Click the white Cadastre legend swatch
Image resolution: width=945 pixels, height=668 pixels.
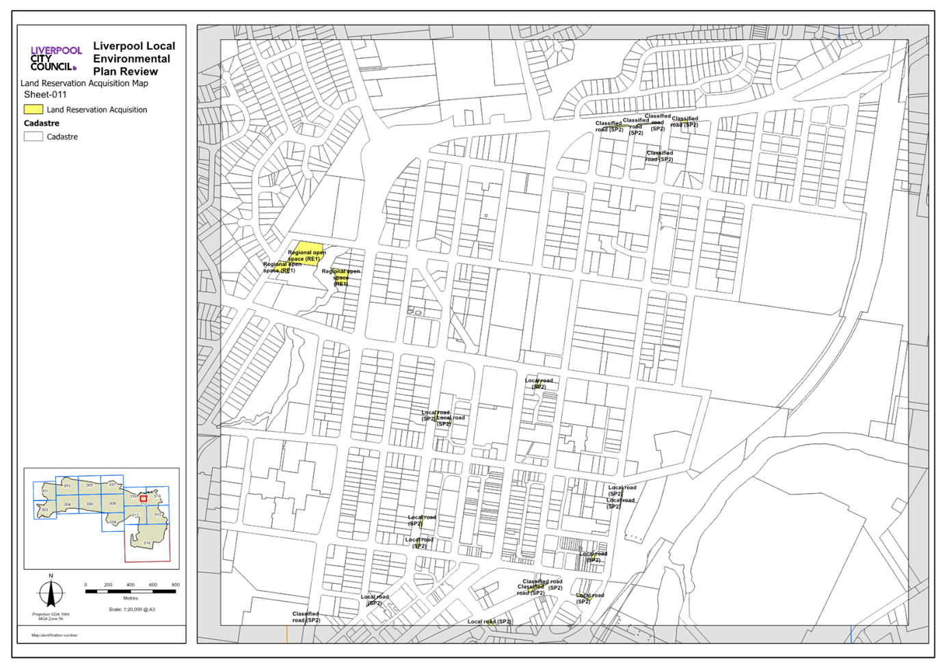[34, 137]
